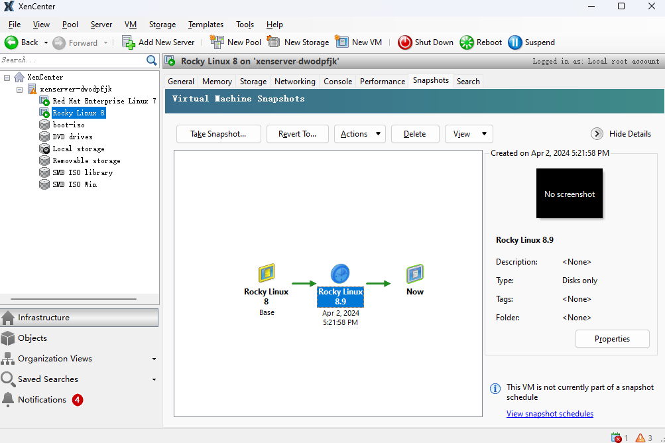Click the green Reboot icon
Screen dimensions: 665x443
[x=467, y=42]
